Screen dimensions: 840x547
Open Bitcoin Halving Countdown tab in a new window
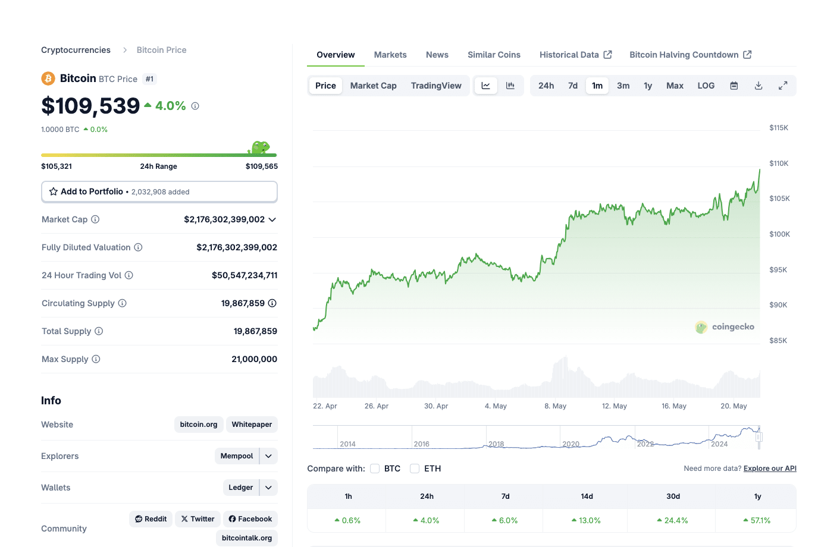pos(691,55)
